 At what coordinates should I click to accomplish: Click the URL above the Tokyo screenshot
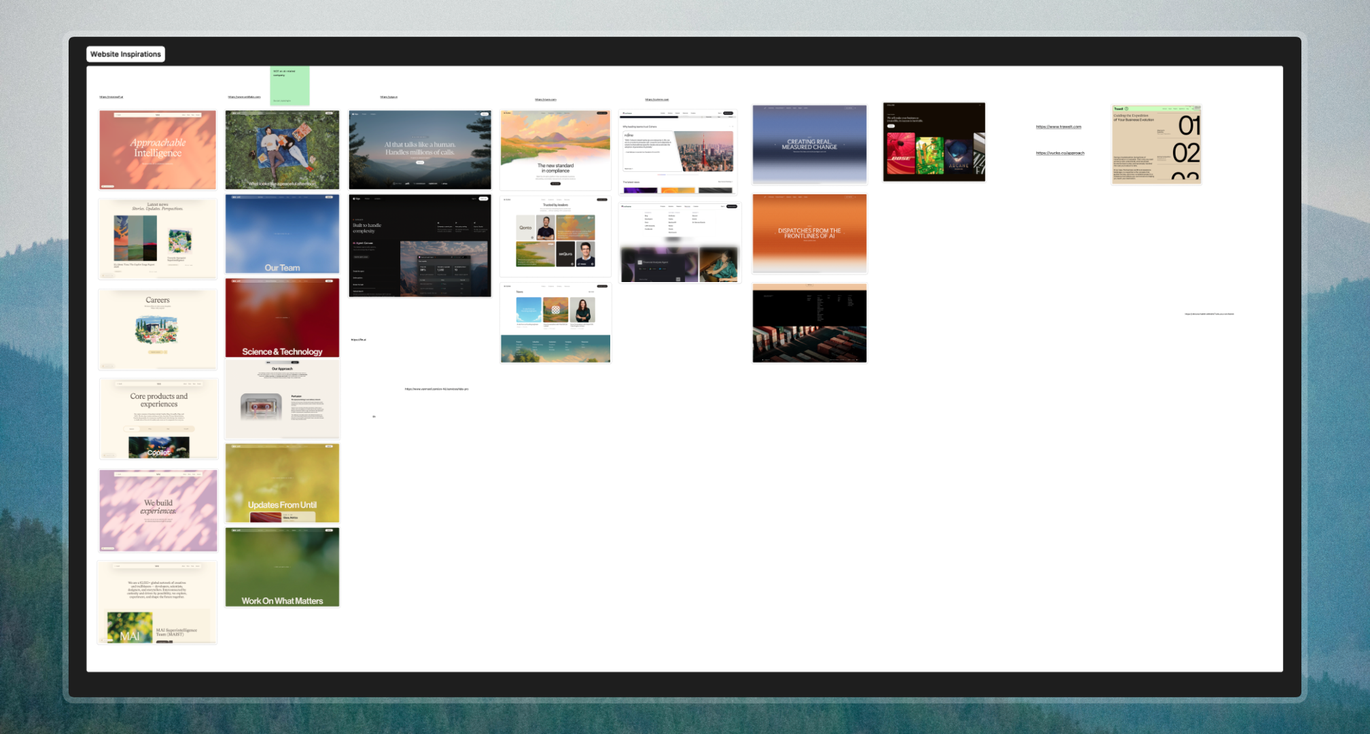pos(657,100)
